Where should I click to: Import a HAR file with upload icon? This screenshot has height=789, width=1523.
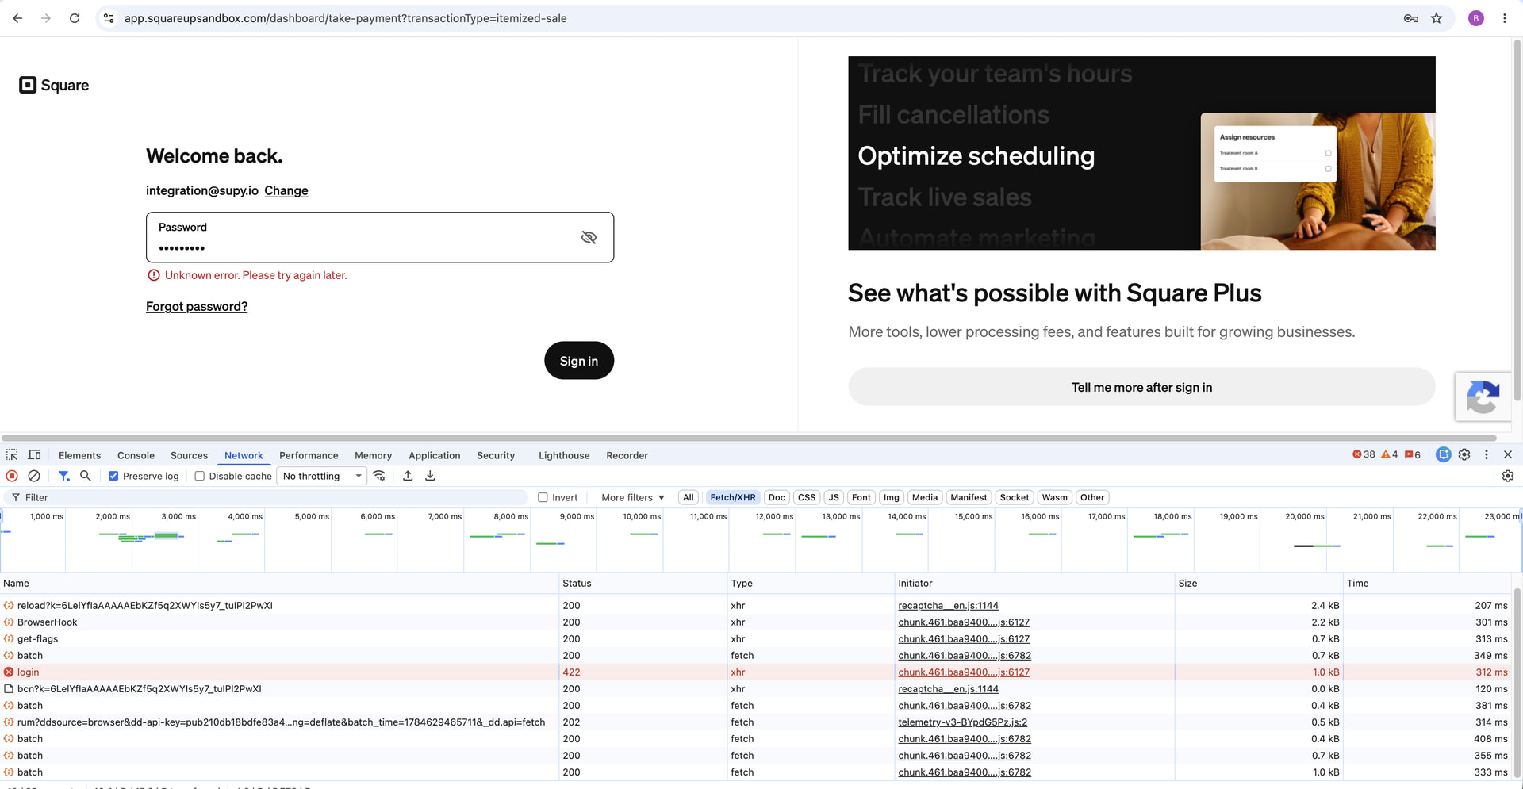(408, 476)
